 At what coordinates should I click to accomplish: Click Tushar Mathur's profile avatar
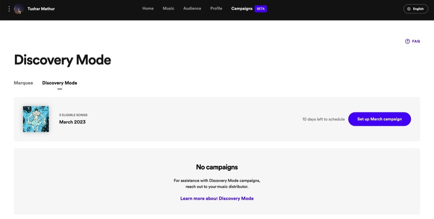pyautogui.click(x=19, y=9)
